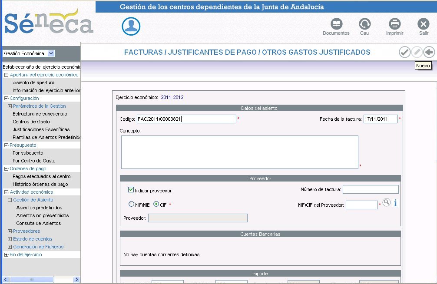This screenshot has width=437, height=284.
Task: Click the Fecha de la factura field
Action: coord(381,119)
